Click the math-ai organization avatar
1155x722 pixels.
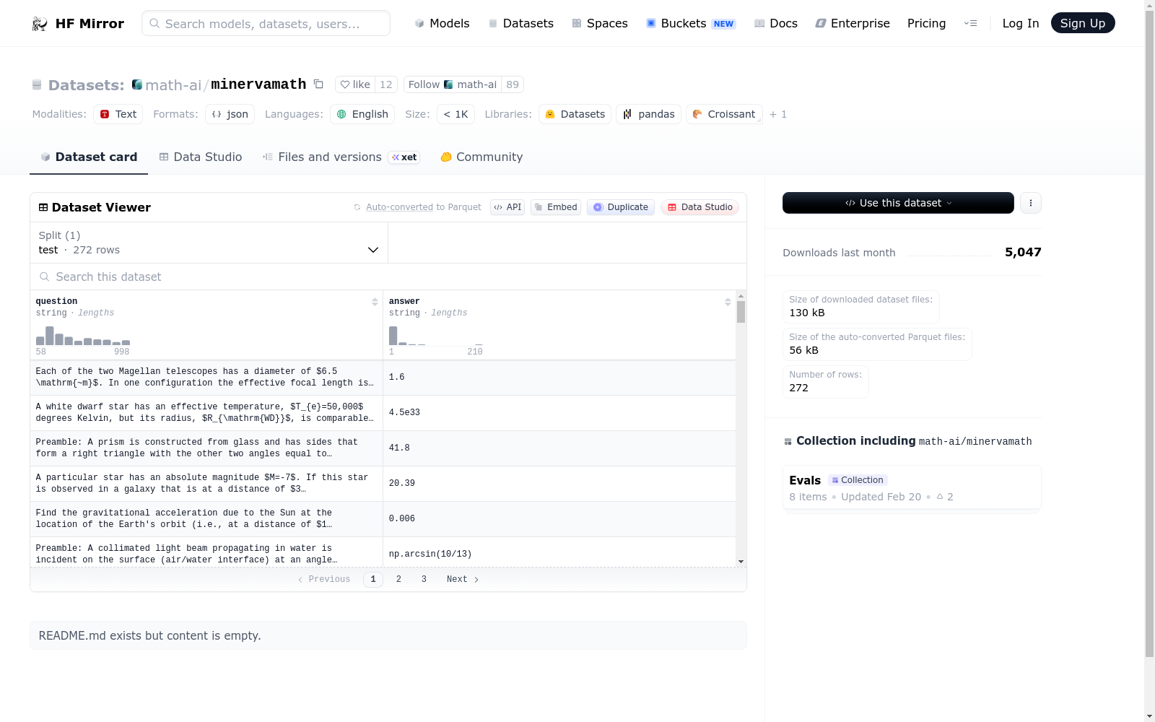click(x=137, y=84)
